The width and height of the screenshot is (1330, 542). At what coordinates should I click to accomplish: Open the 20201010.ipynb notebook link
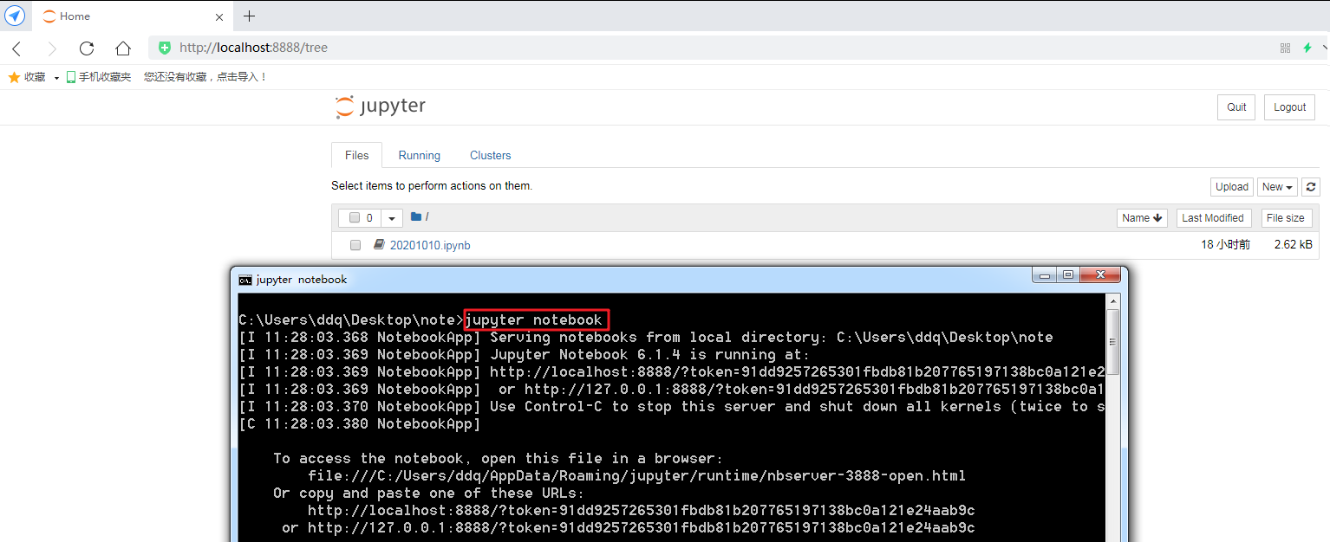430,245
